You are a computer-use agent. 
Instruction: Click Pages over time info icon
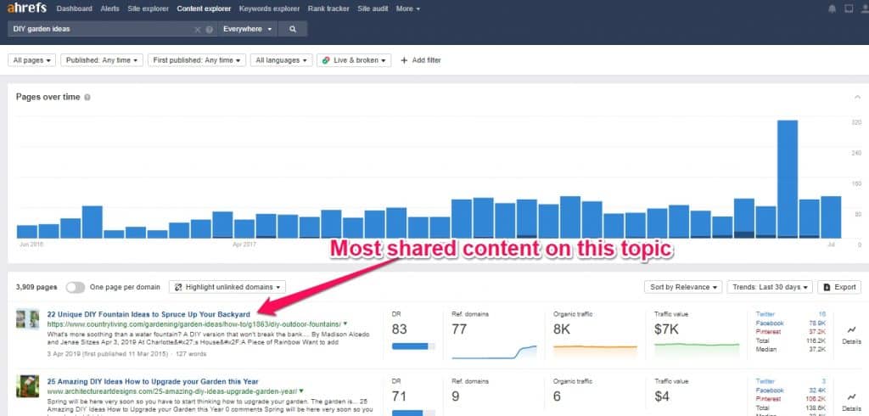coord(87,97)
